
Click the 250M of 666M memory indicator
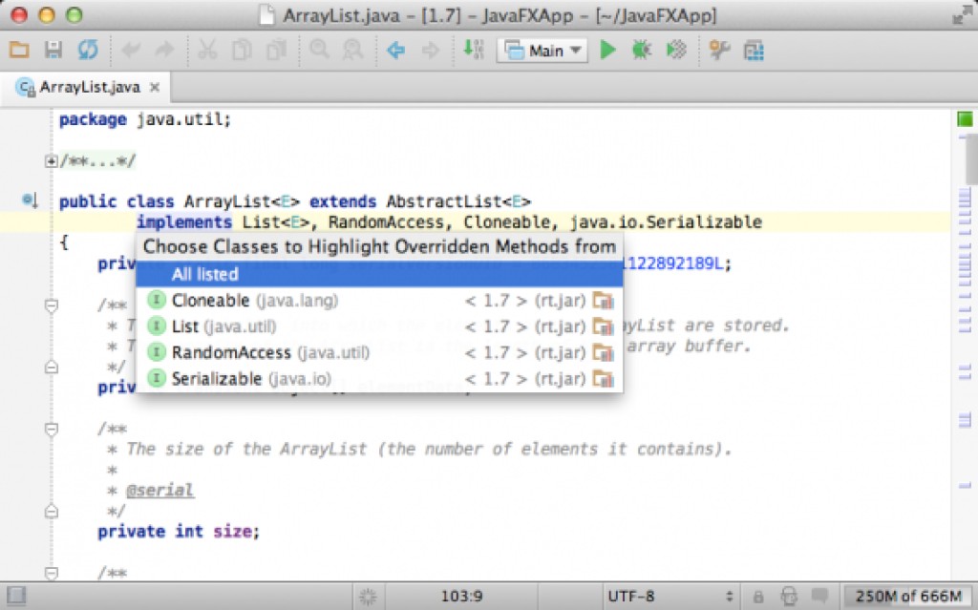click(908, 597)
